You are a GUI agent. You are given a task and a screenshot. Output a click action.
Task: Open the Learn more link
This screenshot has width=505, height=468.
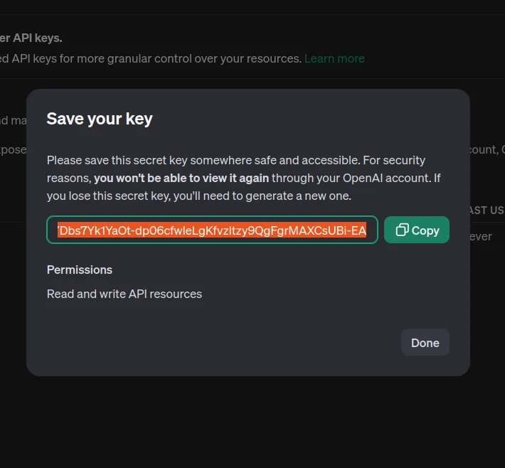point(334,58)
